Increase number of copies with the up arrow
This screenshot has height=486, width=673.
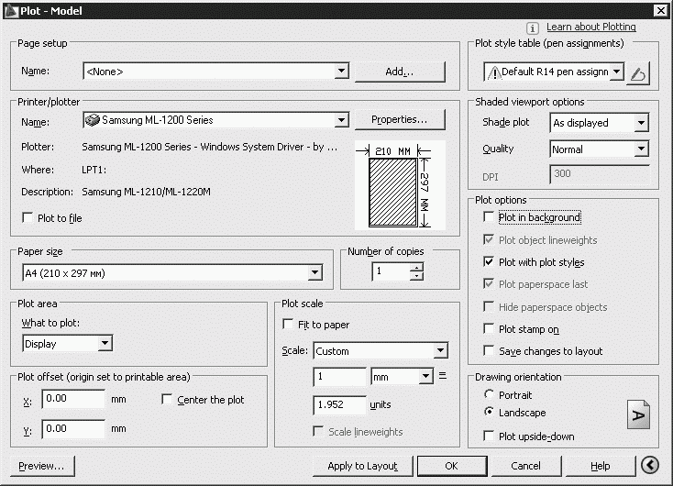(417, 268)
